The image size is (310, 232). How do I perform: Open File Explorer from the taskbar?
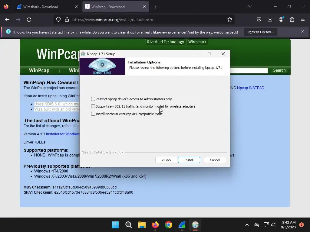(x=142, y=225)
